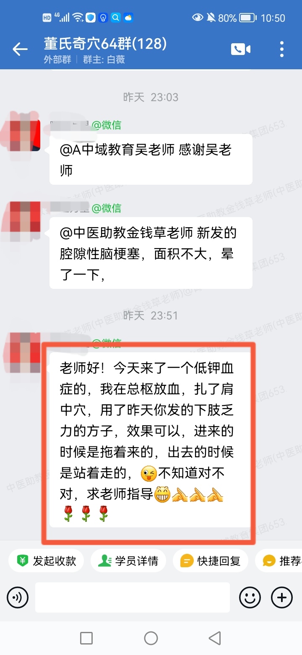The image size is (302, 655).
Task: Open the three-dot more options menu
Action: point(282,49)
